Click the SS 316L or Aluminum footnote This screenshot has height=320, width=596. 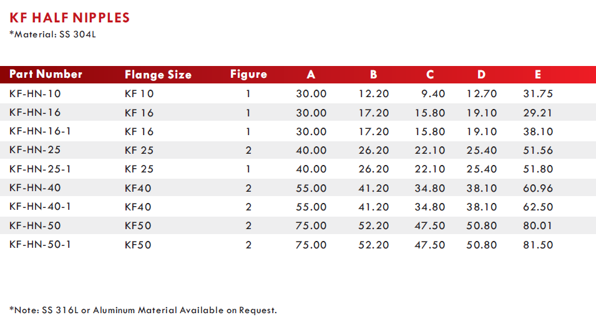[144, 310]
